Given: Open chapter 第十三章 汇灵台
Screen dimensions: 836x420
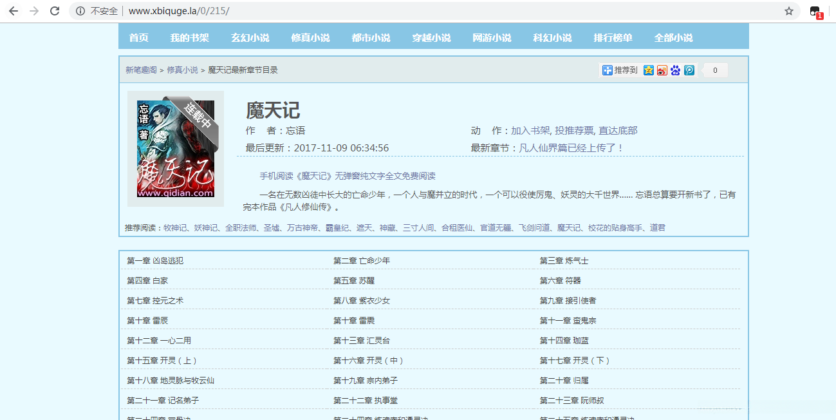Looking at the screenshot, I should pyautogui.click(x=362, y=341).
